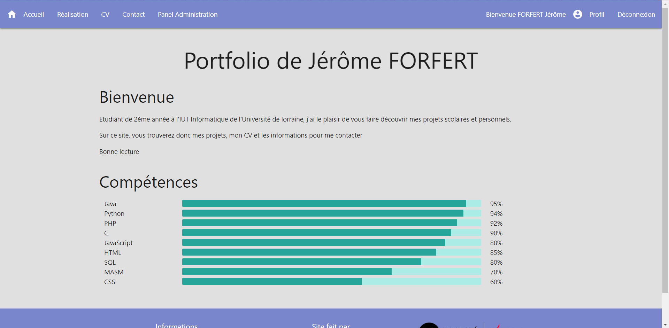Open Panel Administration
Screen dimensions: 669x328
[x=187, y=14]
